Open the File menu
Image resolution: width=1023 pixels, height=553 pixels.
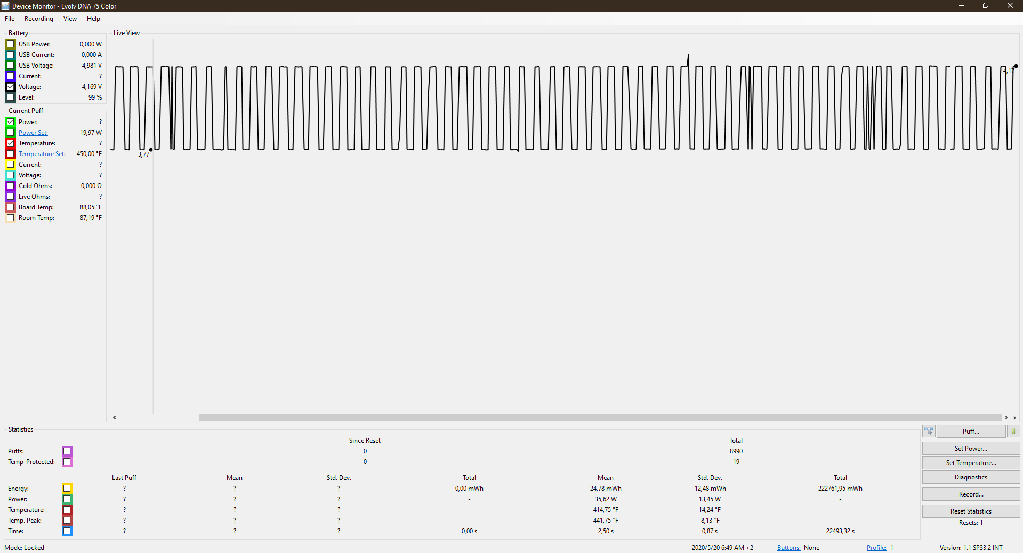click(x=10, y=19)
